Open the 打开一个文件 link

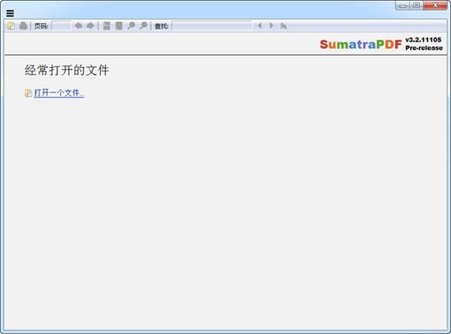[59, 93]
